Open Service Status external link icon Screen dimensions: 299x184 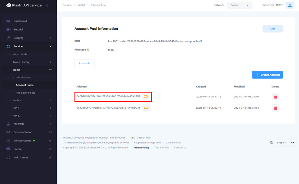click(50, 141)
